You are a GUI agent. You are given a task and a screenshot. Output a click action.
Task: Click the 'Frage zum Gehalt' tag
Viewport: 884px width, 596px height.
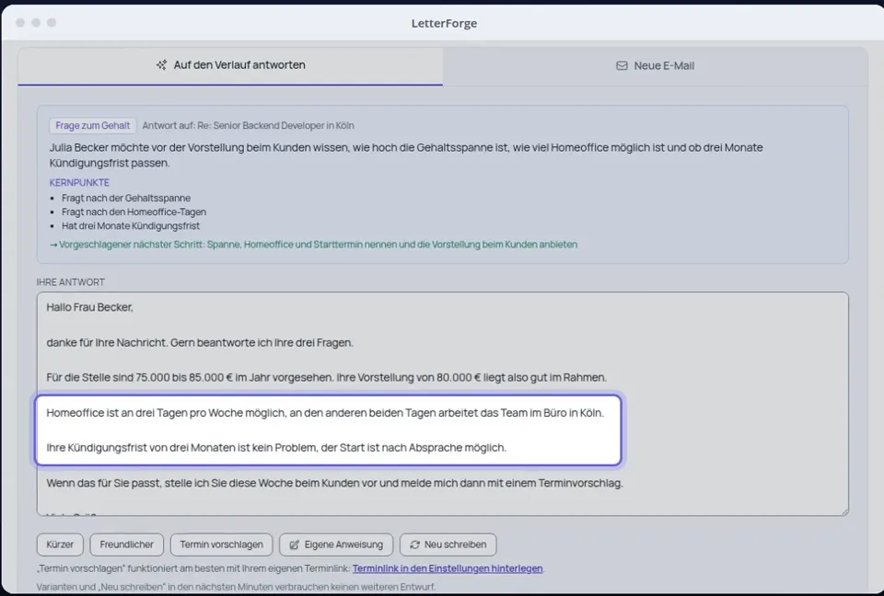tap(93, 126)
